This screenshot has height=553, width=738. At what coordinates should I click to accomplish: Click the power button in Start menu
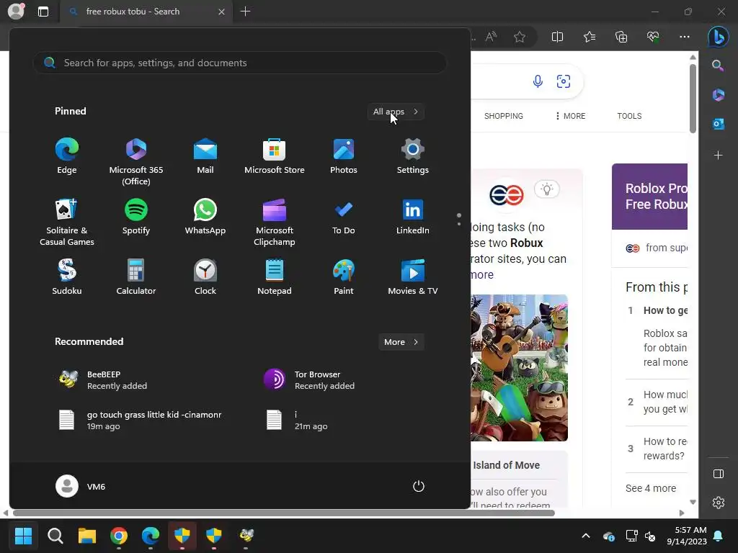coord(419,486)
